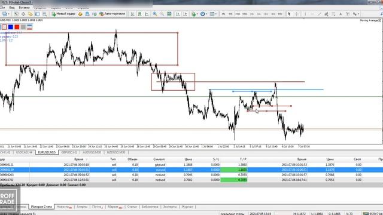
Task: Toggle the Market Watch window icon
Action: click(16, 14)
